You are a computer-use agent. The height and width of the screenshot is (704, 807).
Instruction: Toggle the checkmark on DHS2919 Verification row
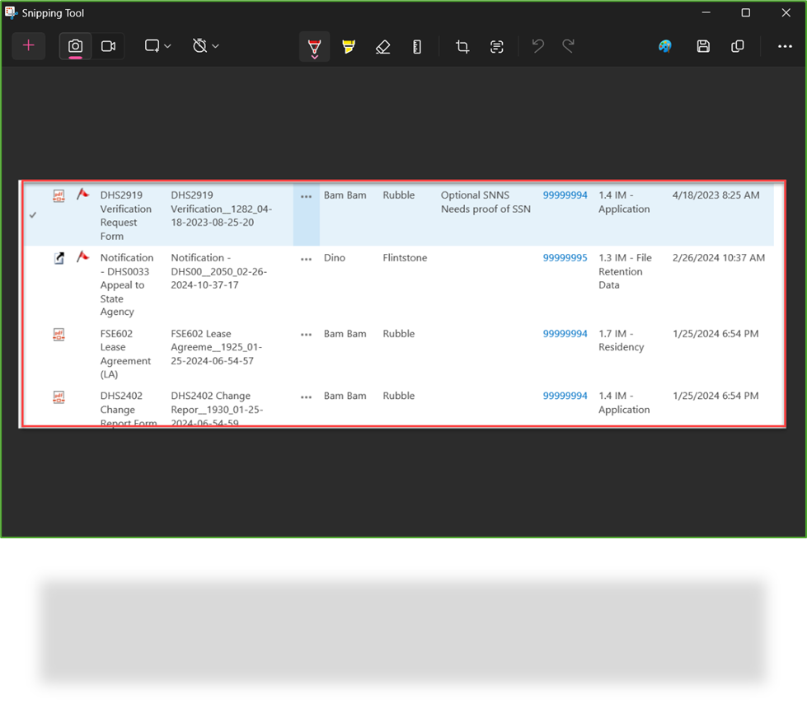[33, 215]
